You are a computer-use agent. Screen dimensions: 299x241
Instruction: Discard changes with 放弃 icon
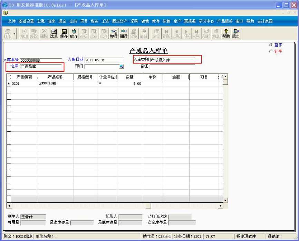(74, 33)
